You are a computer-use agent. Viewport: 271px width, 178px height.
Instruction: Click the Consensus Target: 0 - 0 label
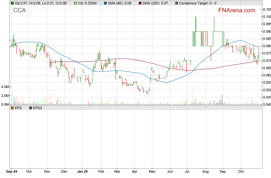click(x=197, y=3)
